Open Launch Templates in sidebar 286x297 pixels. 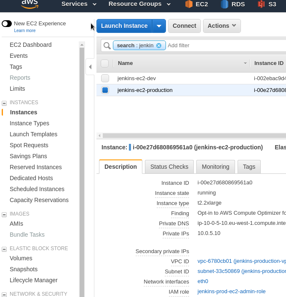[33, 134]
